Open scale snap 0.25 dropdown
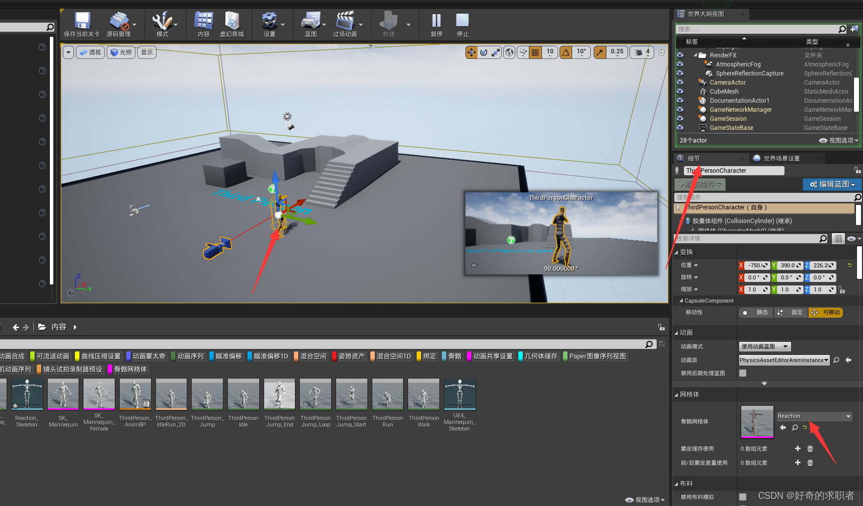Viewport: 863px width, 506px height. coord(617,52)
